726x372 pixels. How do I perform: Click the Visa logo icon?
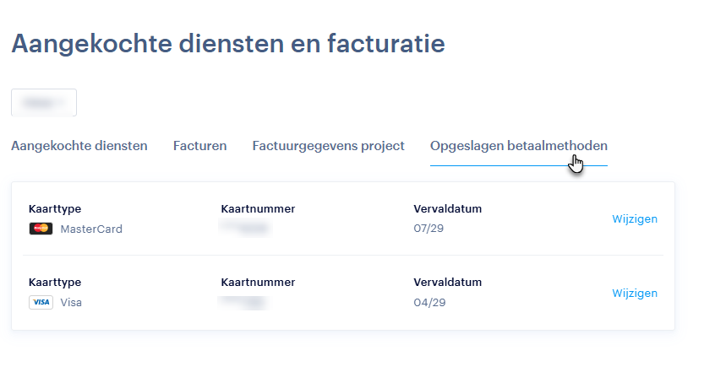click(41, 302)
